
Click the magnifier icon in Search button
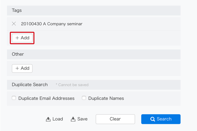152,119
